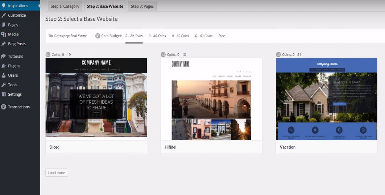Click the Pages icon in sidebar
This screenshot has width=385, height=195.
tap(4, 25)
